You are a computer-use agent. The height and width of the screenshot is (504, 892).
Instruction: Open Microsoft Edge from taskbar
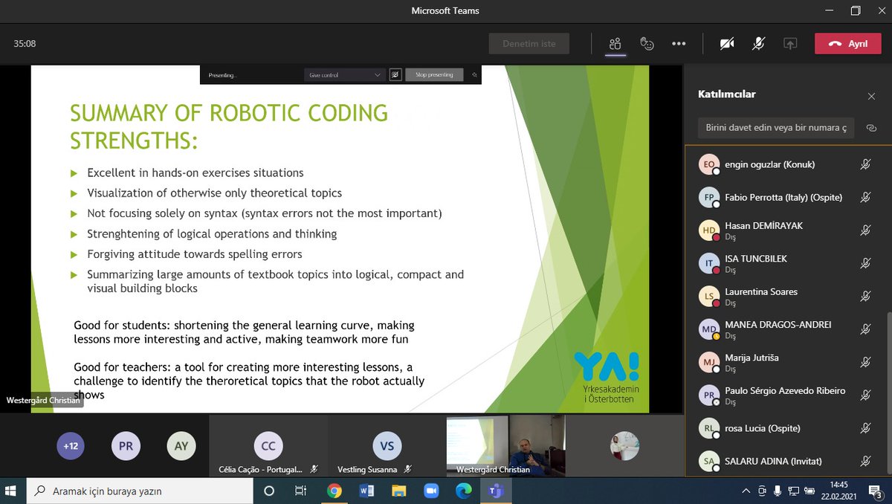(x=463, y=491)
